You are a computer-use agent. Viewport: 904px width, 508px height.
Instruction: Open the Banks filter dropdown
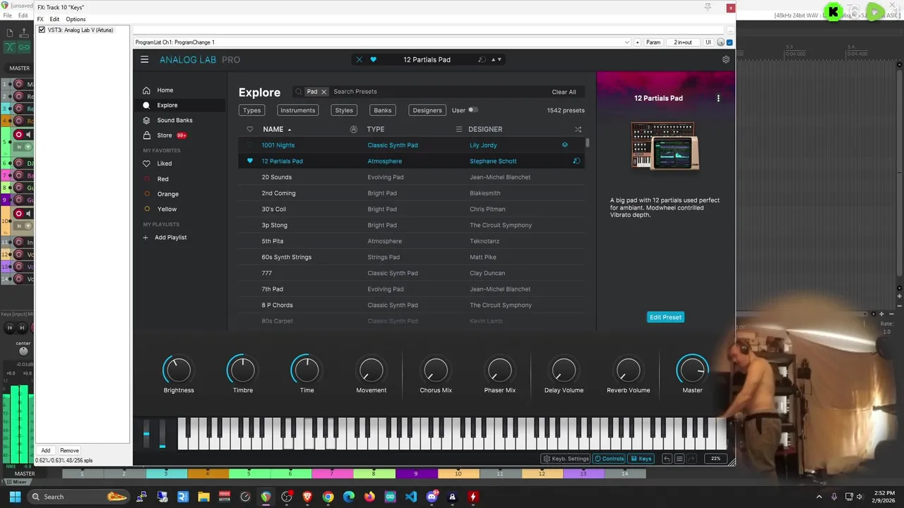pos(382,110)
